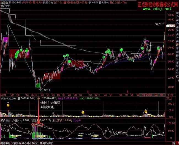Click the green smiley face near the 2018 label
The image size is (179, 145).
click(x=142, y=48)
